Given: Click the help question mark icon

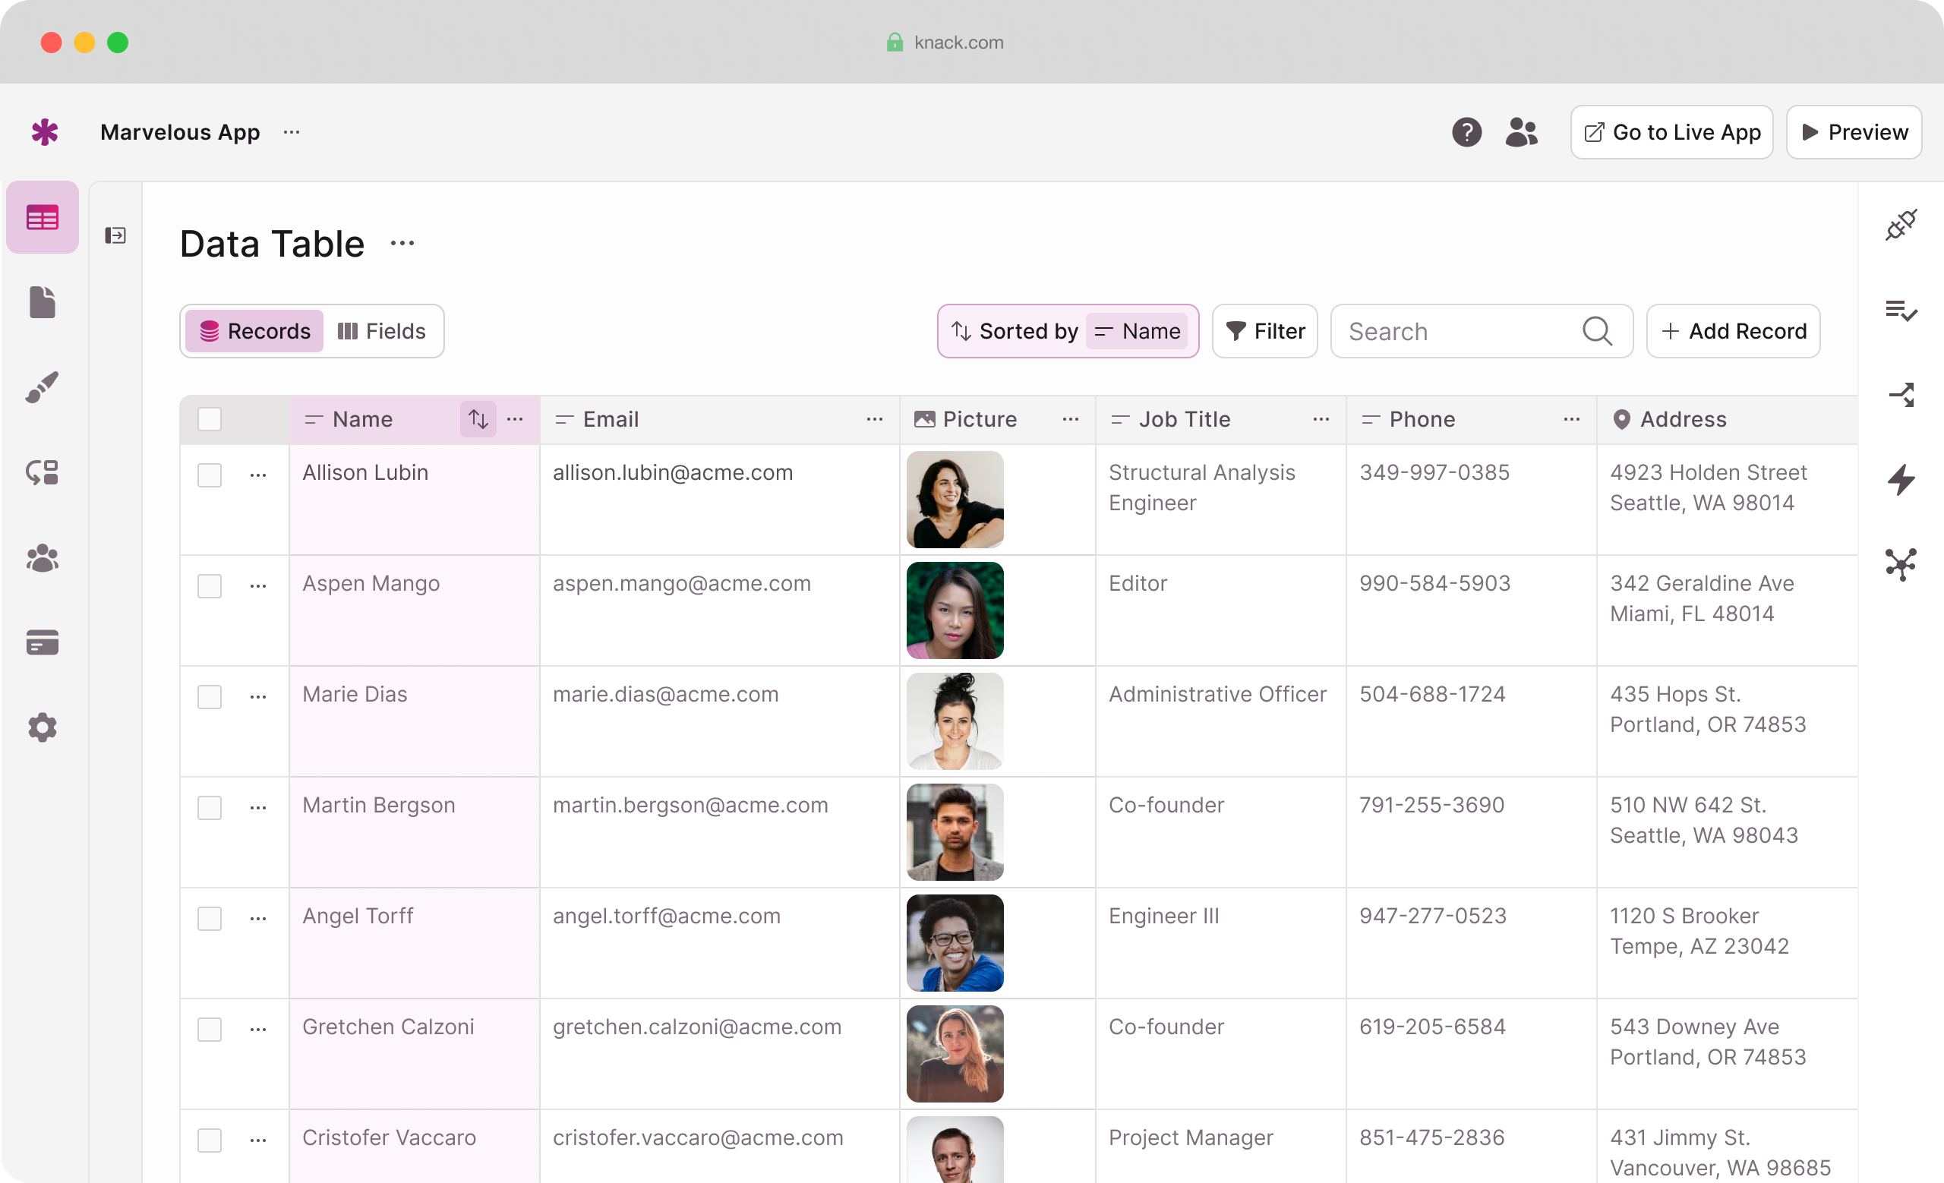Looking at the screenshot, I should tap(1466, 131).
